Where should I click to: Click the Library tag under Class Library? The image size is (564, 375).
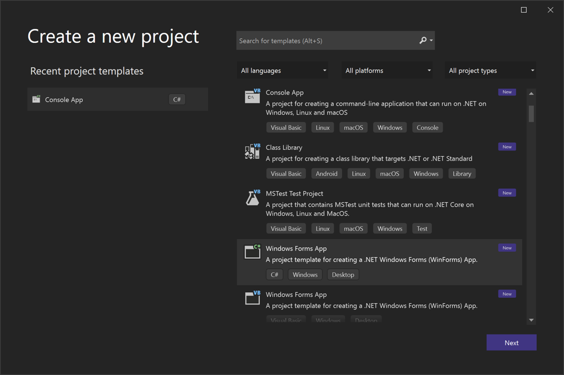coord(462,173)
